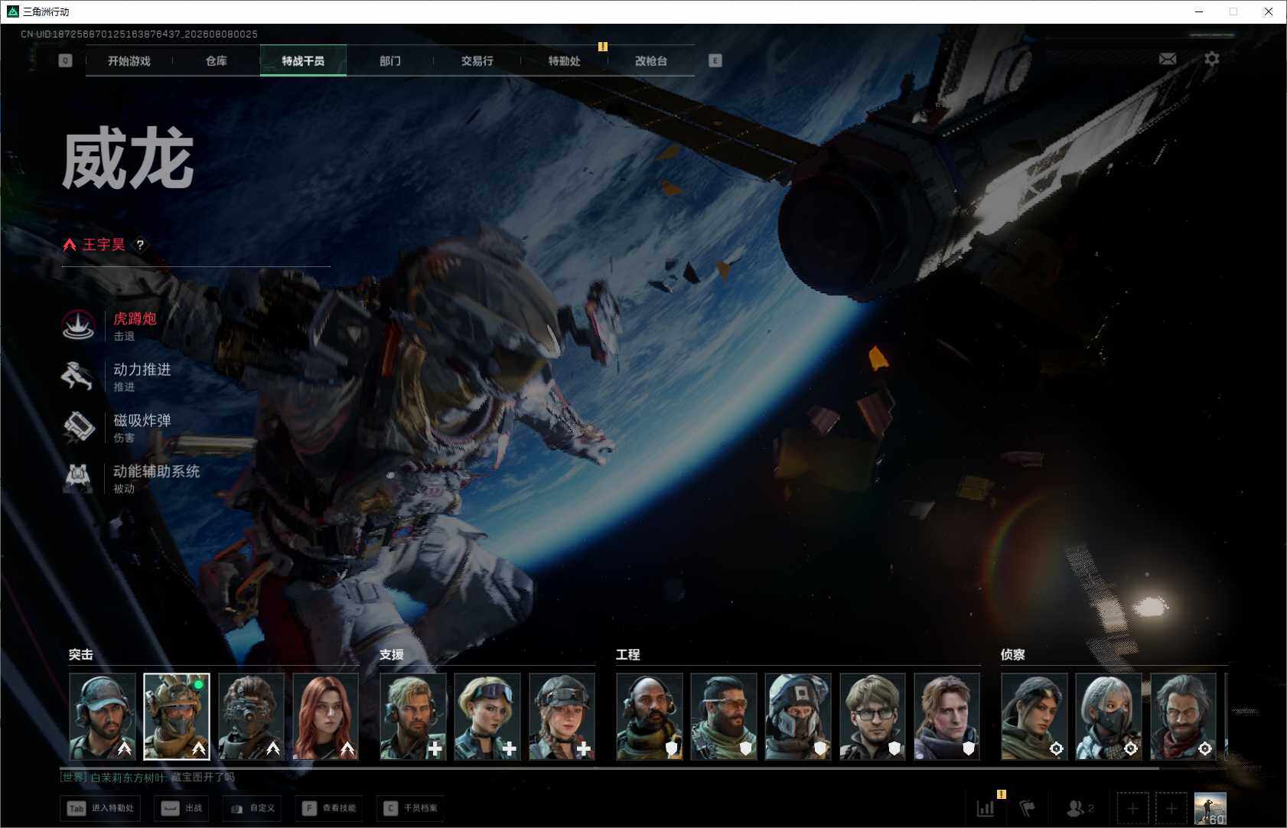Click the E key hint after 改枪台
The width and height of the screenshot is (1287, 828).
[x=715, y=60]
